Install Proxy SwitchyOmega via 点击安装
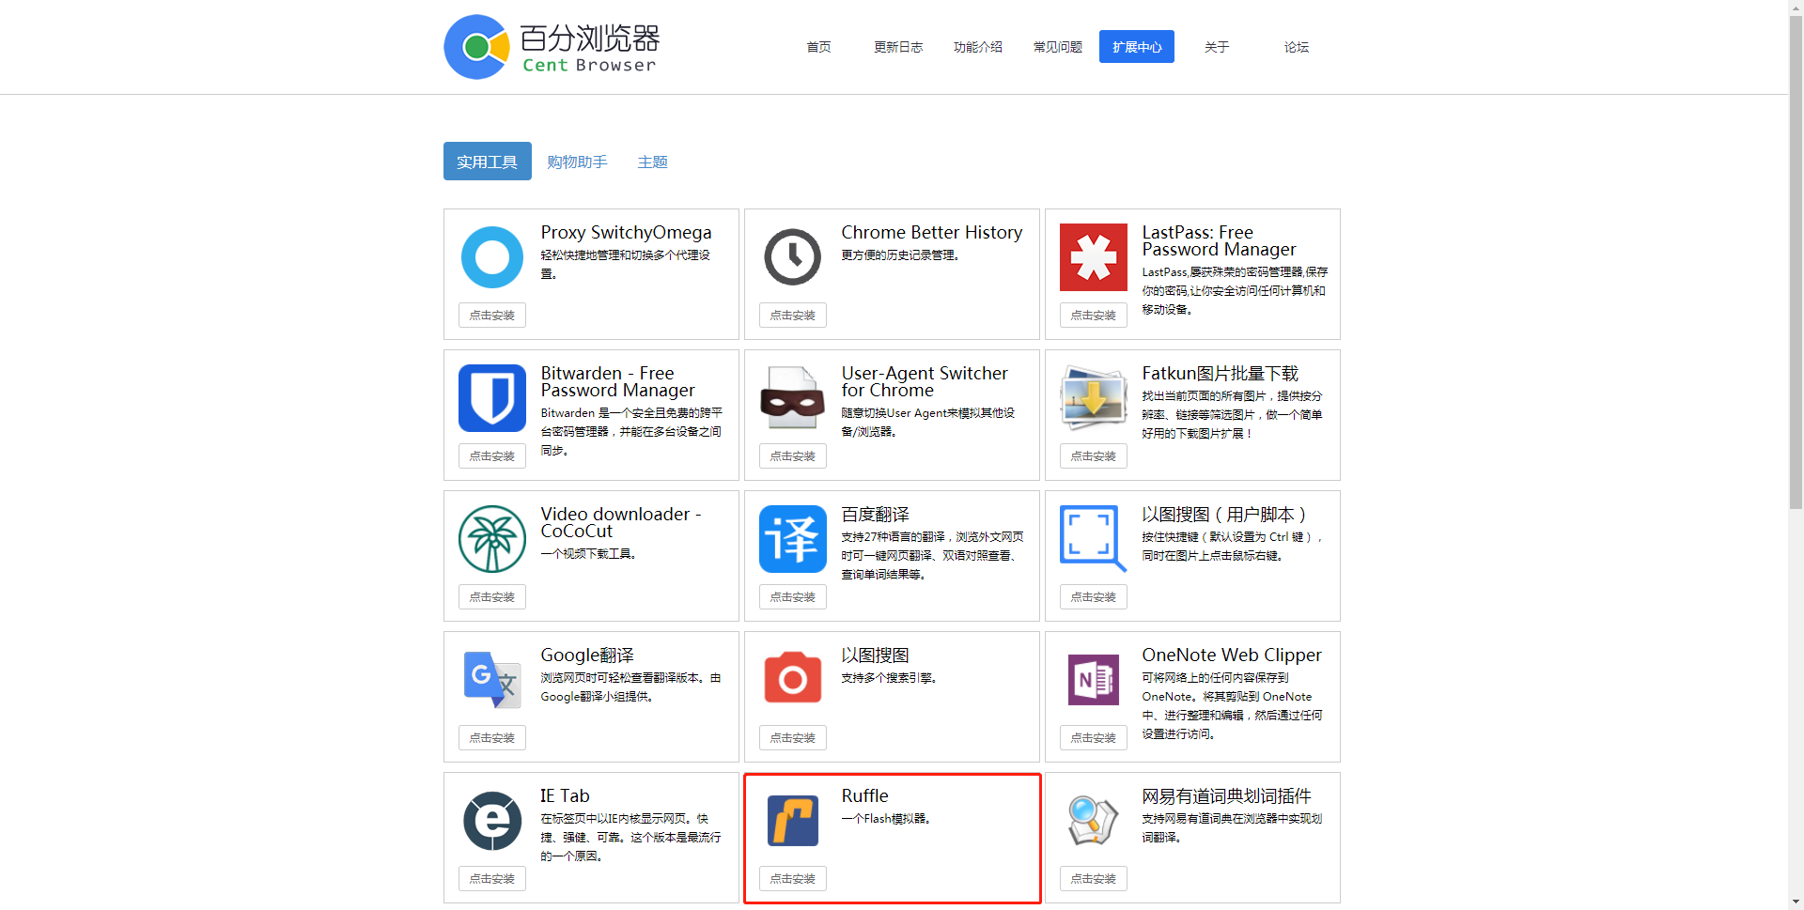Viewport: 1804px width, 910px height. click(x=492, y=316)
